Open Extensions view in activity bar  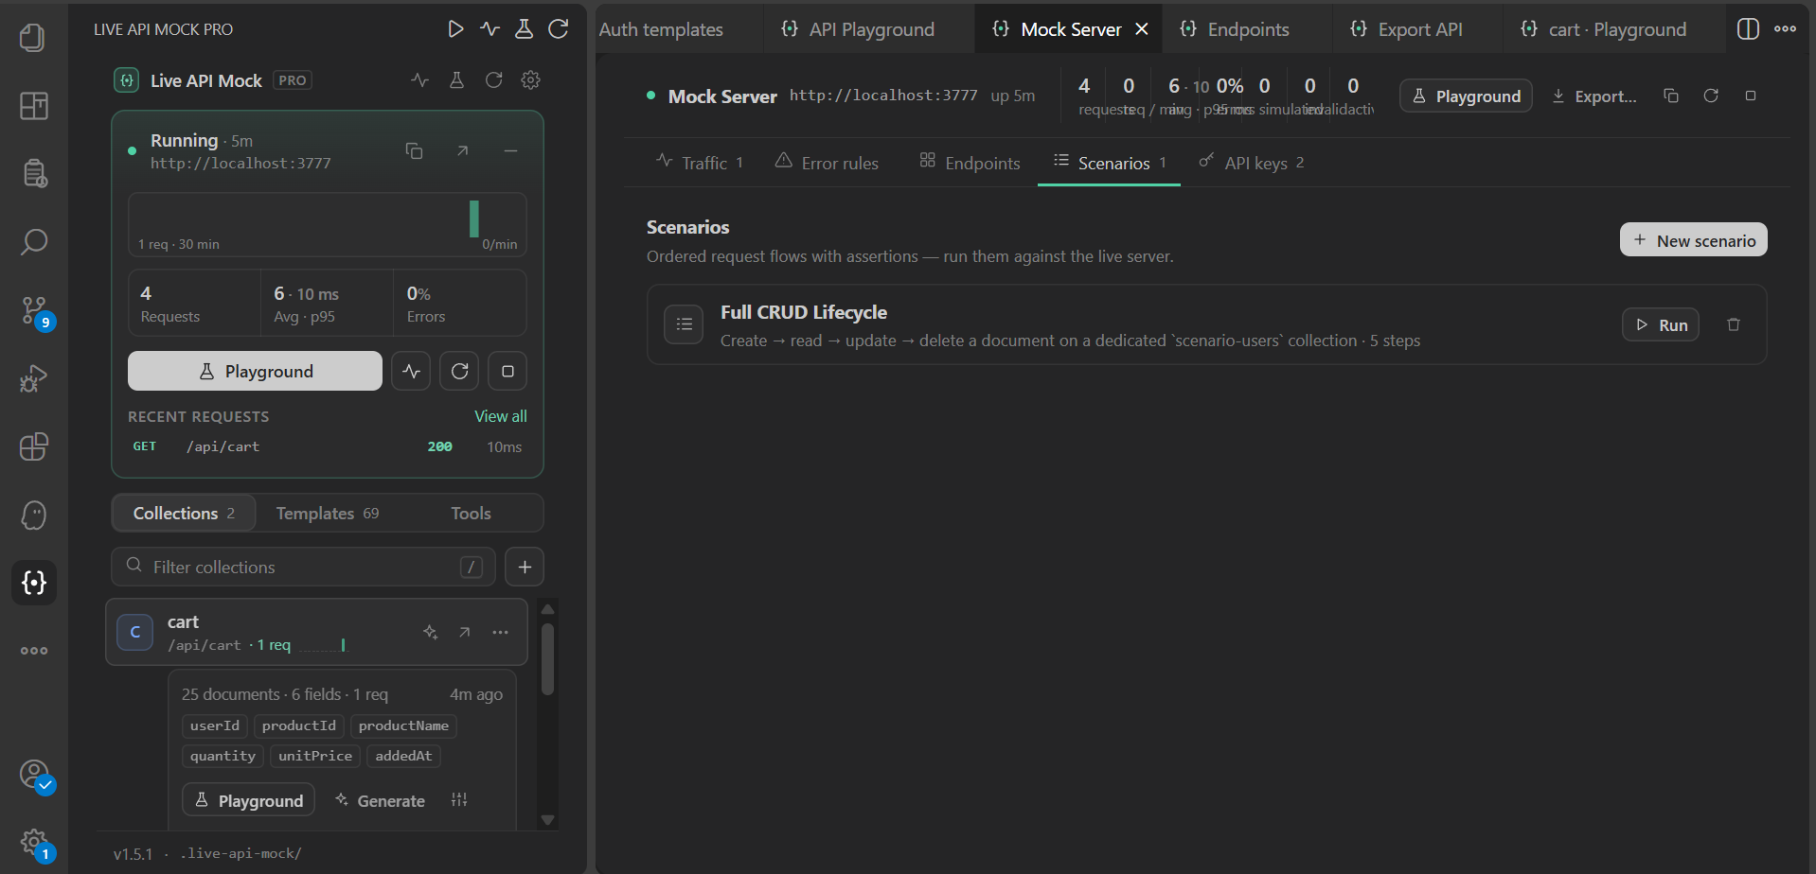point(33,446)
